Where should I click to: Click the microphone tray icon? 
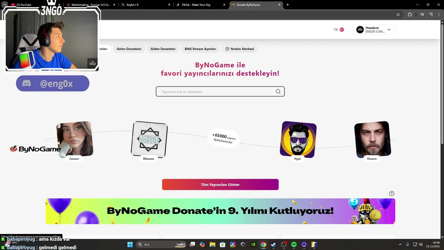(408, 244)
